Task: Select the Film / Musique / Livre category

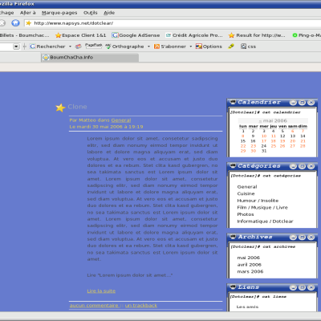Action: tap(262, 208)
